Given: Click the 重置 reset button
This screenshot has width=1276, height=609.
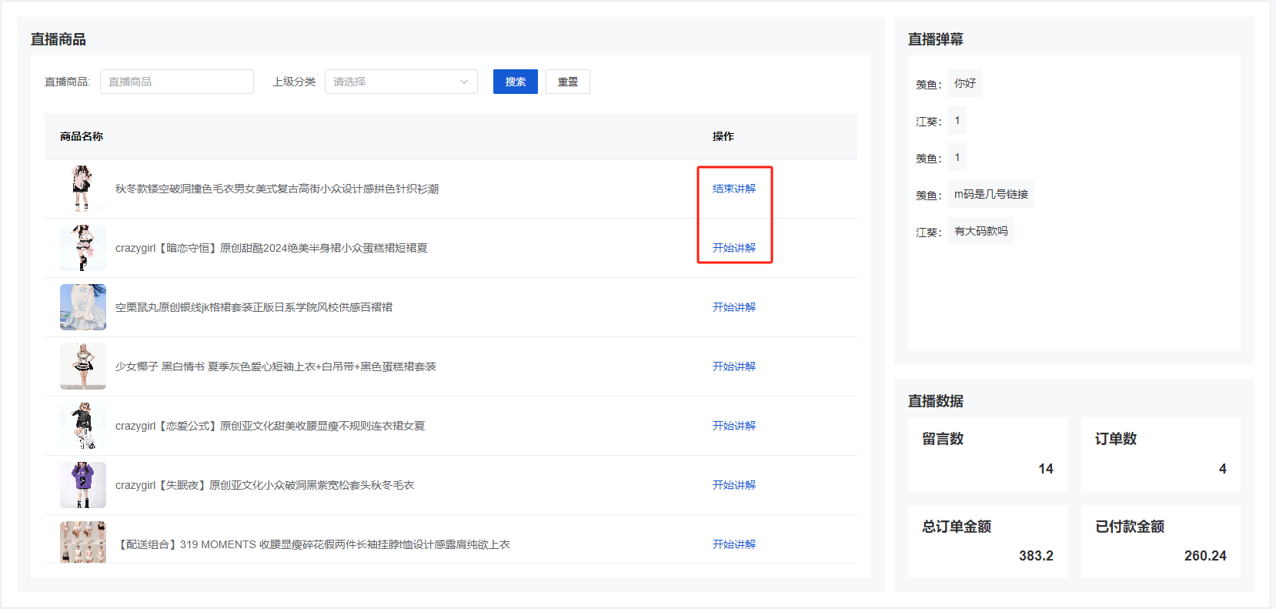Looking at the screenshot, I should 568,82.
